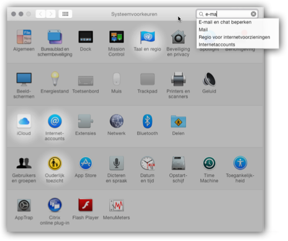This screenshot has width=288, height=241.
Task: Open Toetsenbord preferences
Action: (85, 81)
